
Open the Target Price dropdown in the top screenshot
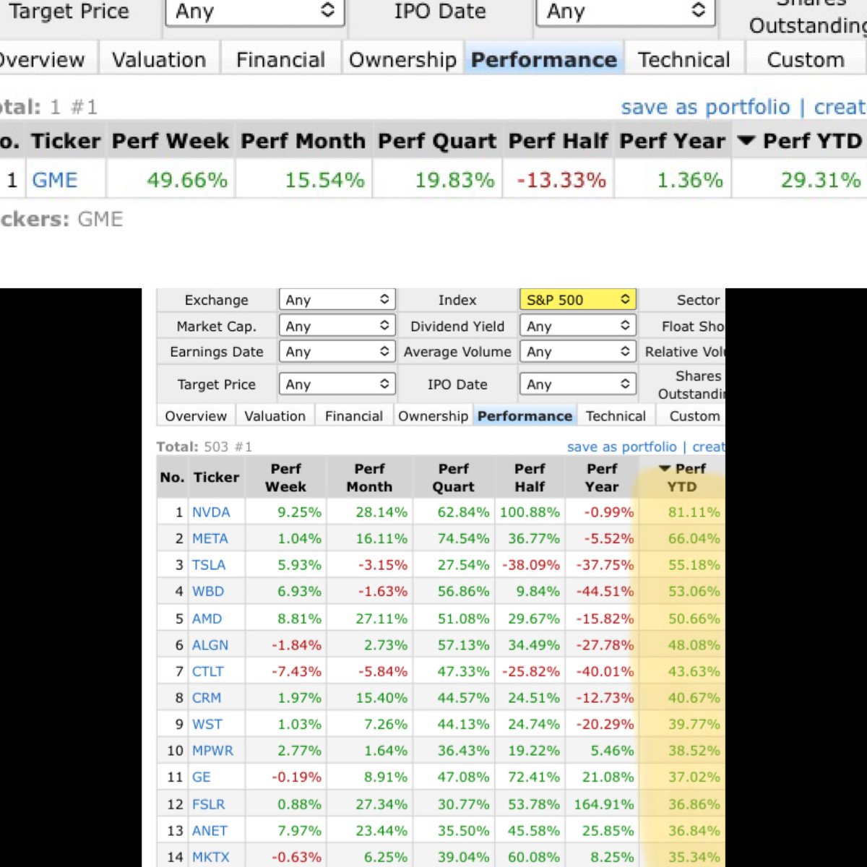click(254, 12)
